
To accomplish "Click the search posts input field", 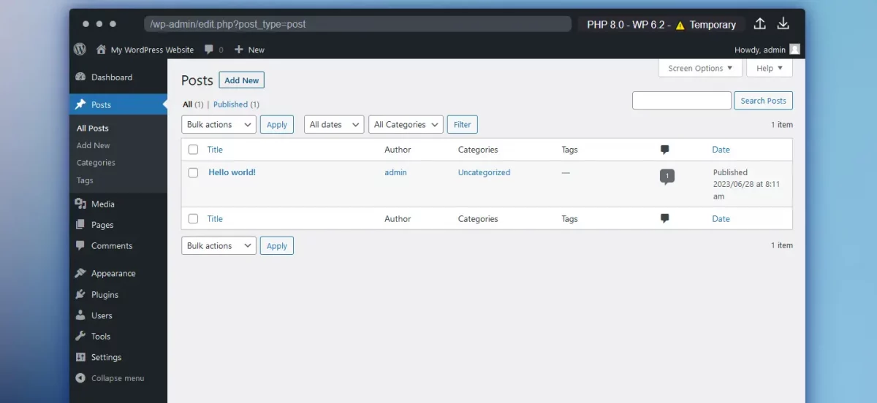I will (682, 101).
